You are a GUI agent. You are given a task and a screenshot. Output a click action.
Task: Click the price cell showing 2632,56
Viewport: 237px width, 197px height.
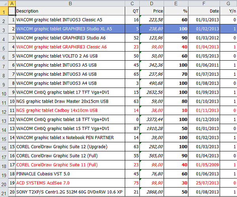tap(152, 92)
